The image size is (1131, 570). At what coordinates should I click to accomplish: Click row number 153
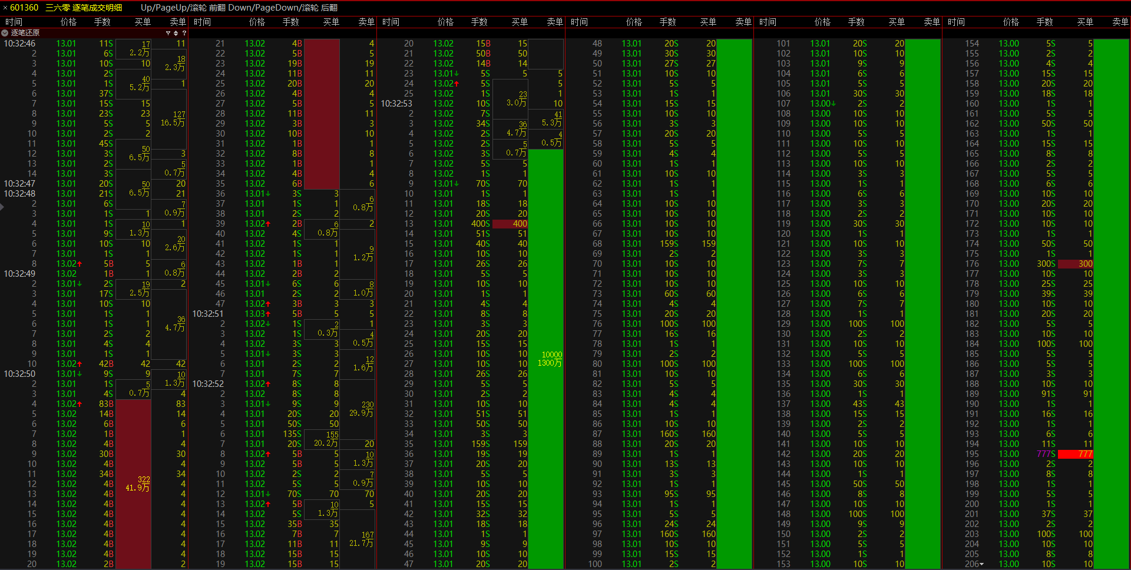(x=783, y=564)
